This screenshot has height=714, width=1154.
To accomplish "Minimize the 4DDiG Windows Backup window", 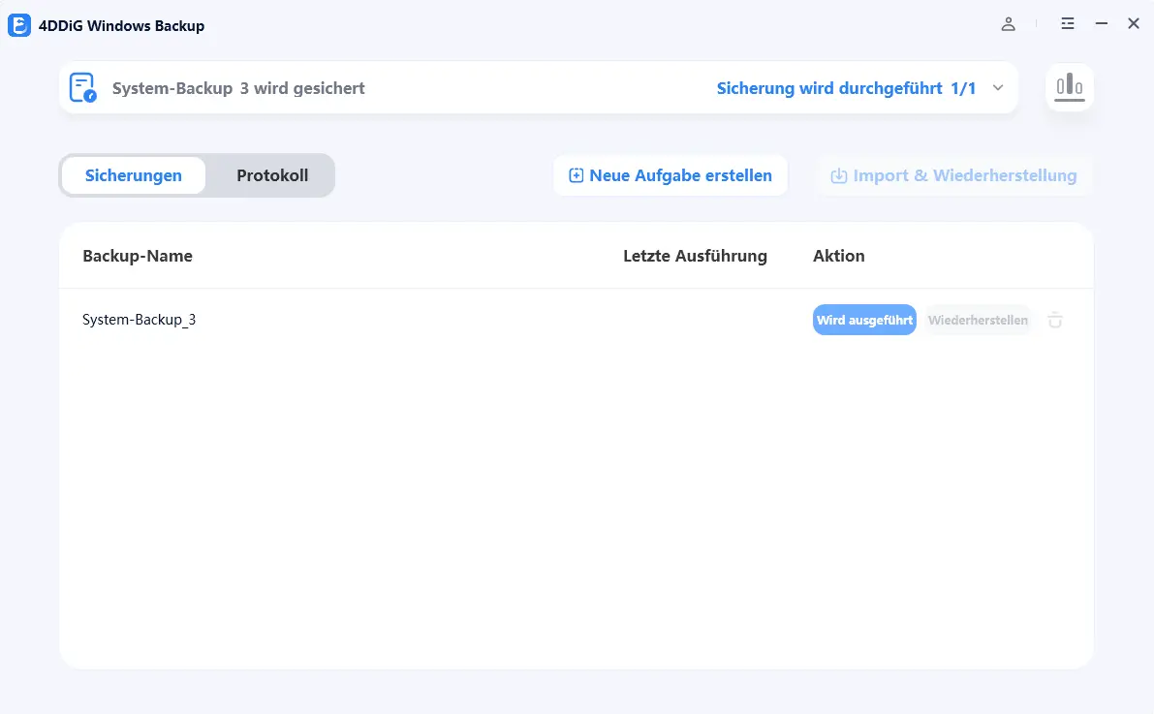I will point(1102,24).
